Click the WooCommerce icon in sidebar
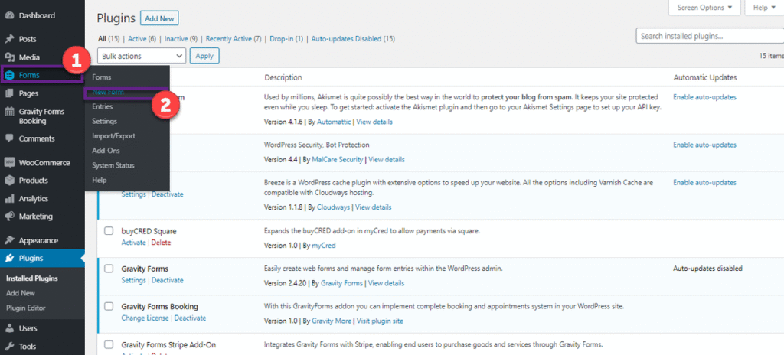This screenshot has height=355, width=784. 9,162
